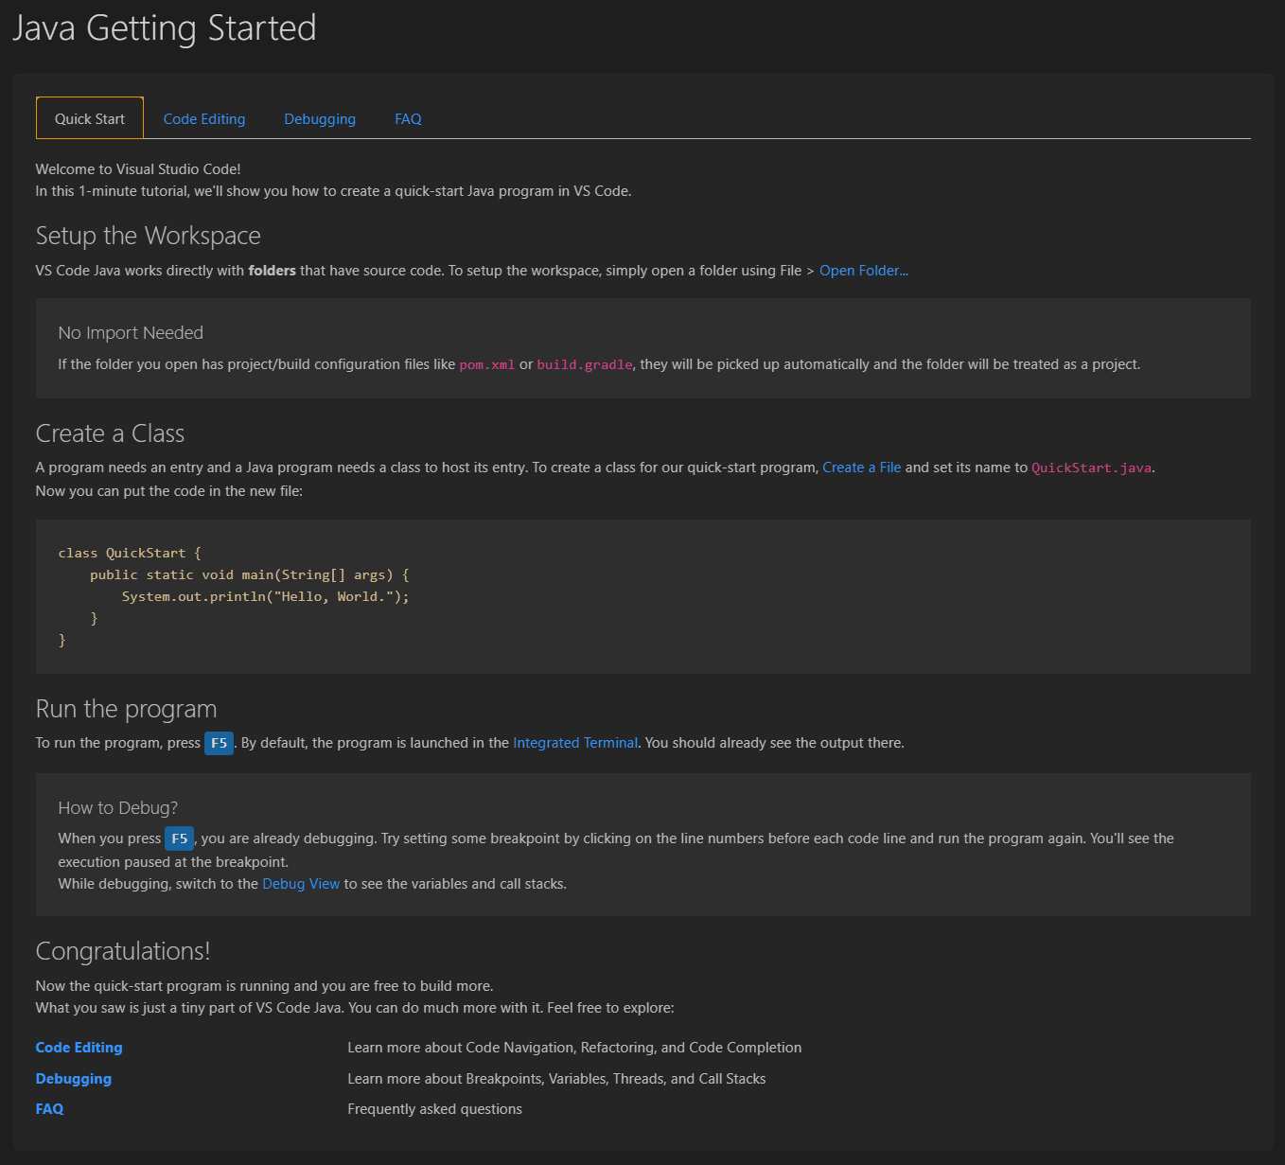Click the pom.xml inline code text
The height and width of the screenshot is (1165, 1285).
click(x=486, y=363)
